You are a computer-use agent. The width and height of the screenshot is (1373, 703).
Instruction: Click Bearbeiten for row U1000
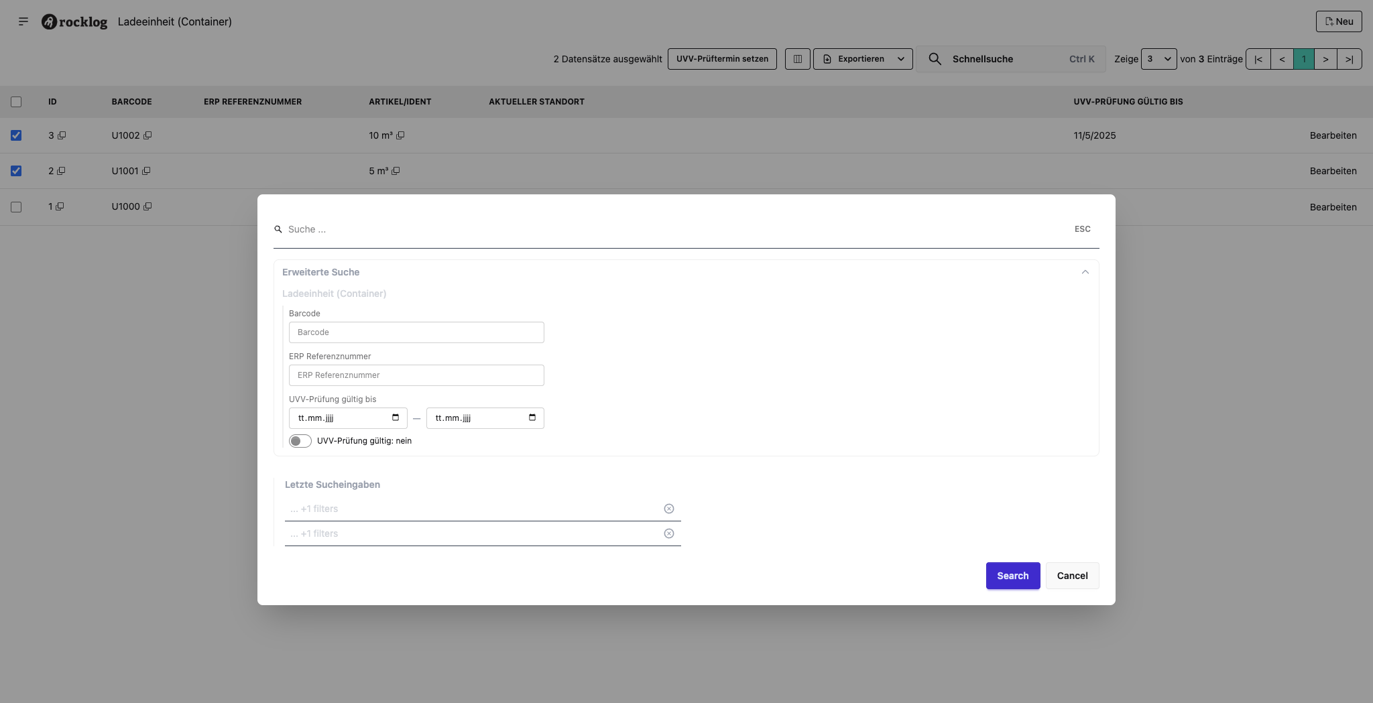pyautogui.click(x=1333, y=207)
